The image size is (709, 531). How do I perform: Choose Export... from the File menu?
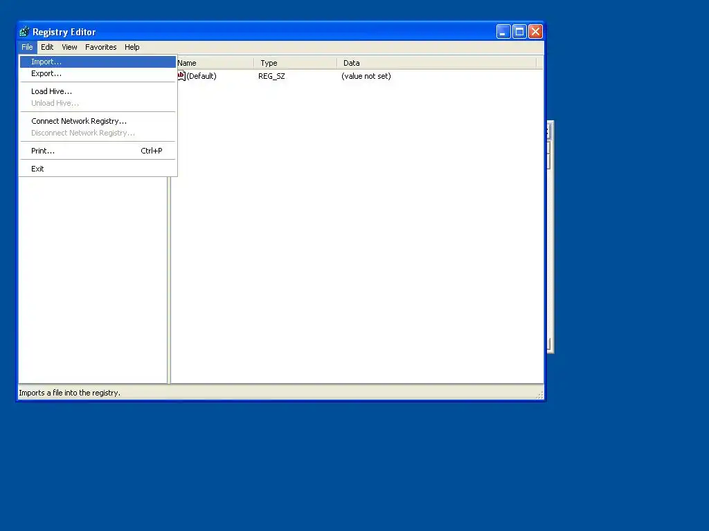pyautogui.click(x=98, y=73)
